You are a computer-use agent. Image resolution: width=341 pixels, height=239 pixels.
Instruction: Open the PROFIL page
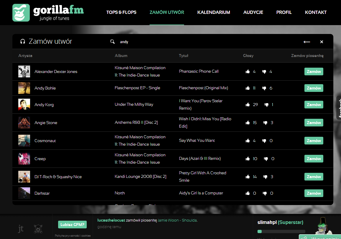pyautogui.click(x=284, y=12)
